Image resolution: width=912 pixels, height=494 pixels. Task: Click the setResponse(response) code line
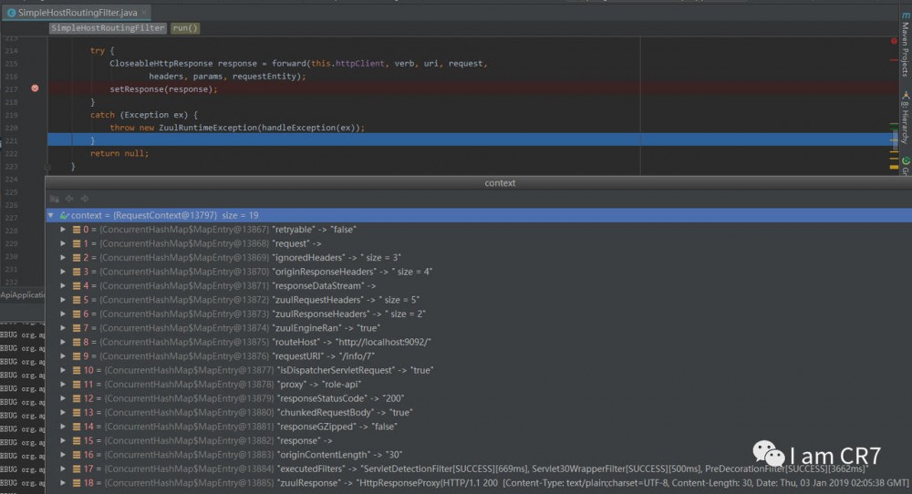pyautogui.click(x=163, y=89)
